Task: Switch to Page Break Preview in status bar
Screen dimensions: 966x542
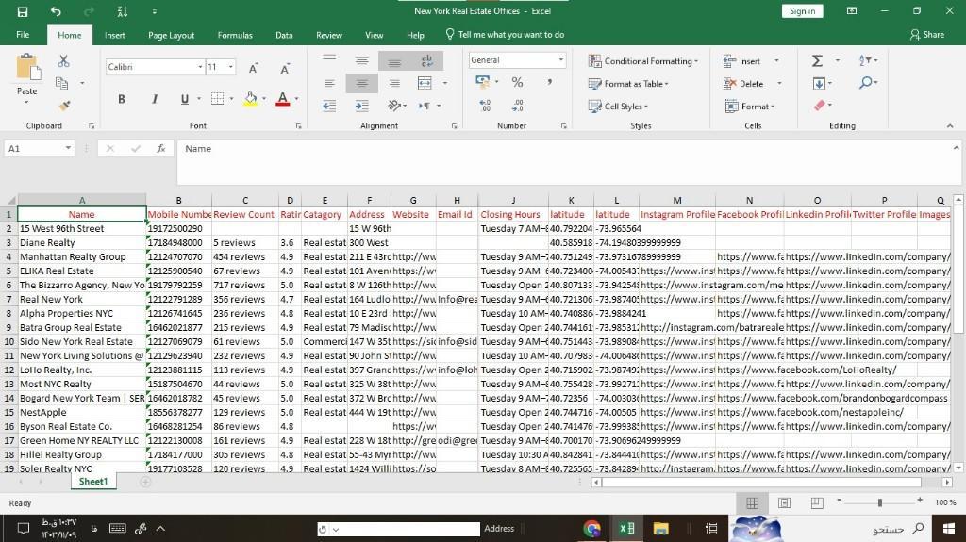Action: (817, 502)
